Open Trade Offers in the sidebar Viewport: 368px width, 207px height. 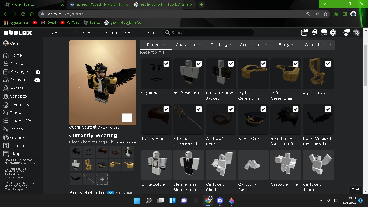[19, 121]
